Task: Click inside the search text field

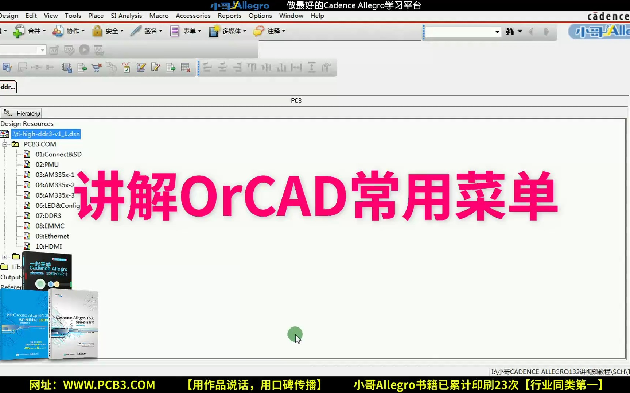Action: coord(460,32)
